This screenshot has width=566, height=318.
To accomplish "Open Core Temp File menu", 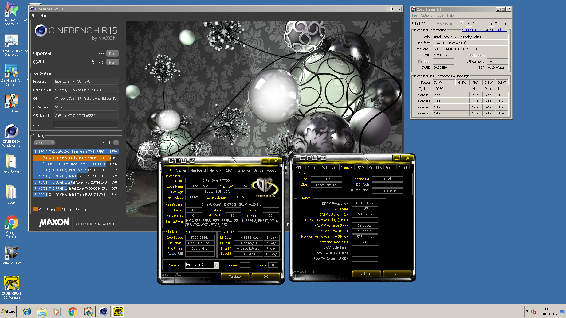I will [x=415, y=15].
